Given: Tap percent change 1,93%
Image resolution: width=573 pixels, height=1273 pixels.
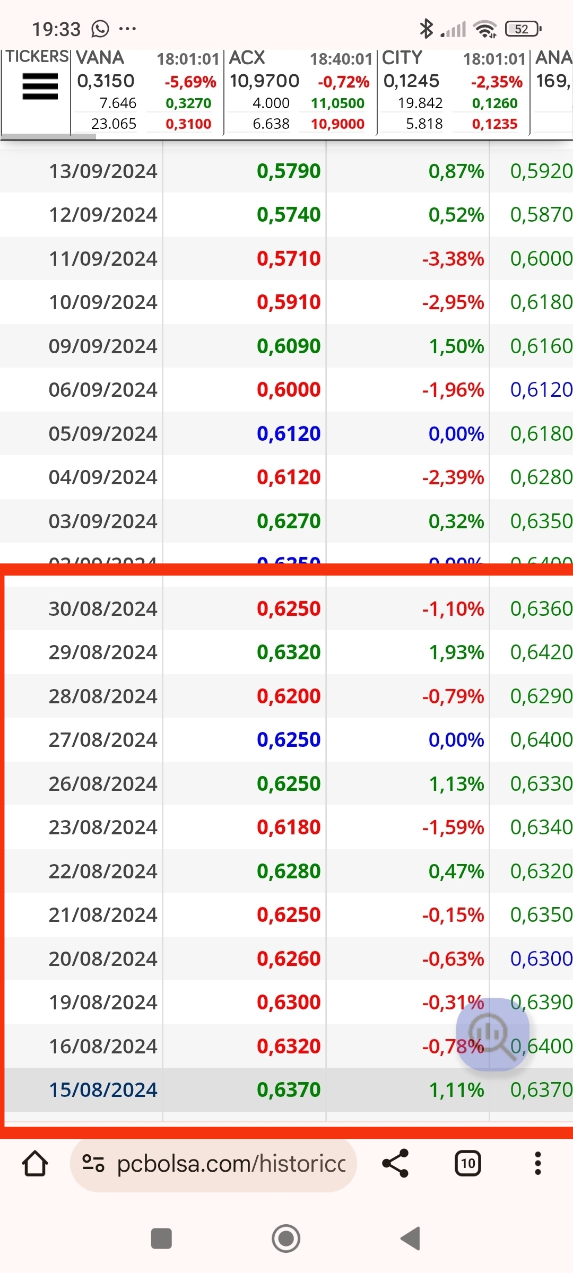Looking at the screenshot, I should pyautogui.click(x=456, y=652).
